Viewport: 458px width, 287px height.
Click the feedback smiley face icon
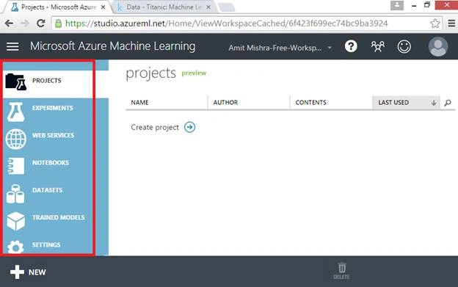point(404,46)
